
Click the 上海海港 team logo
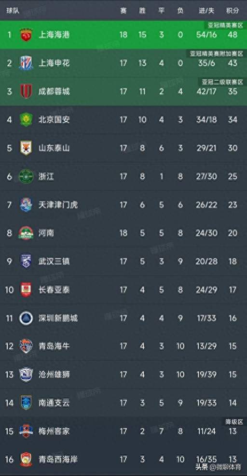coord(26,35)
